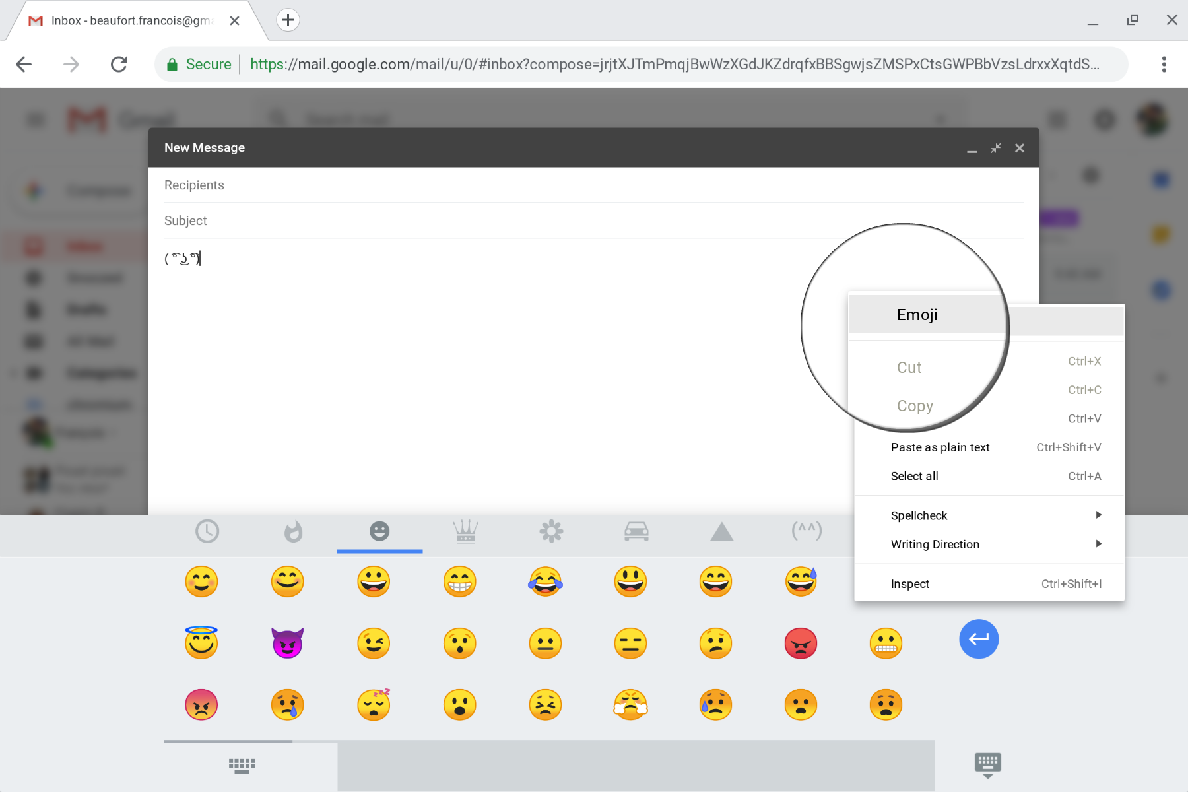Select the crying laughing emoji
1188x792 pixels.
tap(544, 581)
